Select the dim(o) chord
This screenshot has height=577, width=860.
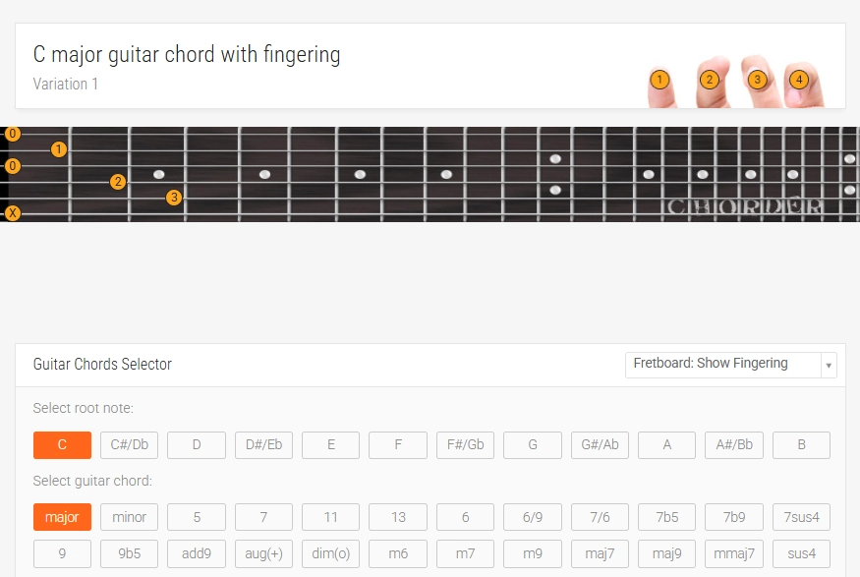click(x=331, y=553)
